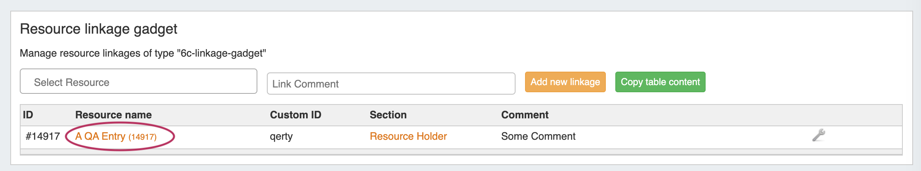Click the wrench edit icon in the linkage row

point(818,135)
